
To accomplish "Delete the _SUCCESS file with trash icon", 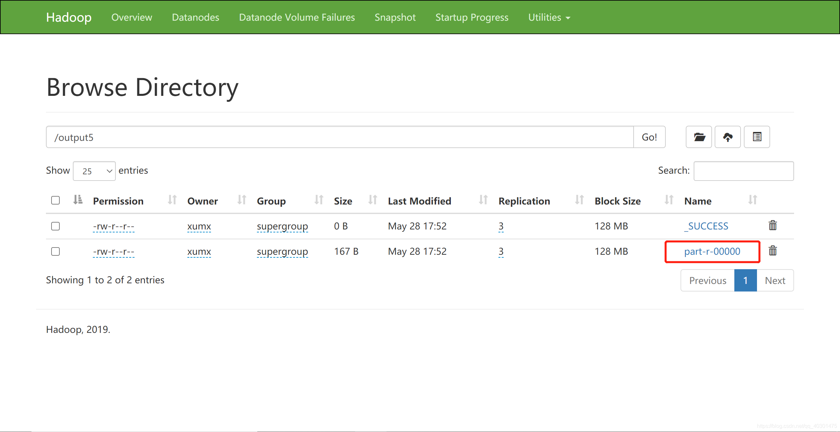I will [772, 226].
